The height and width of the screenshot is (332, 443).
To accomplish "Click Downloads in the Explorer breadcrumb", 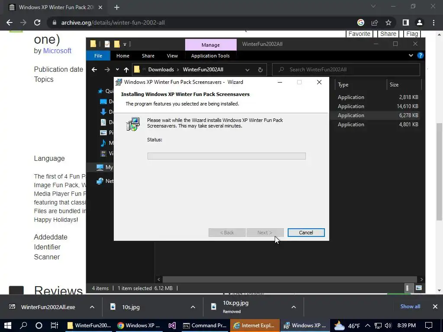I will [x=161, y=70].
